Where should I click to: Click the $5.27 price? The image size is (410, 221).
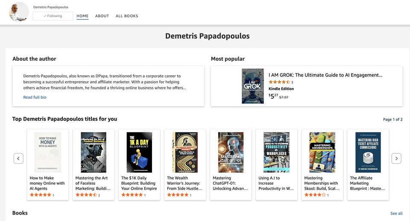coord(273,96)
